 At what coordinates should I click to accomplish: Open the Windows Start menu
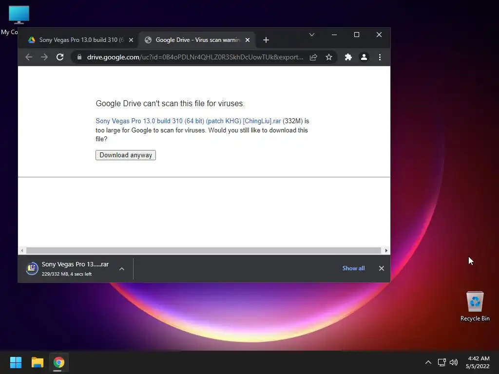click(16, 362)
